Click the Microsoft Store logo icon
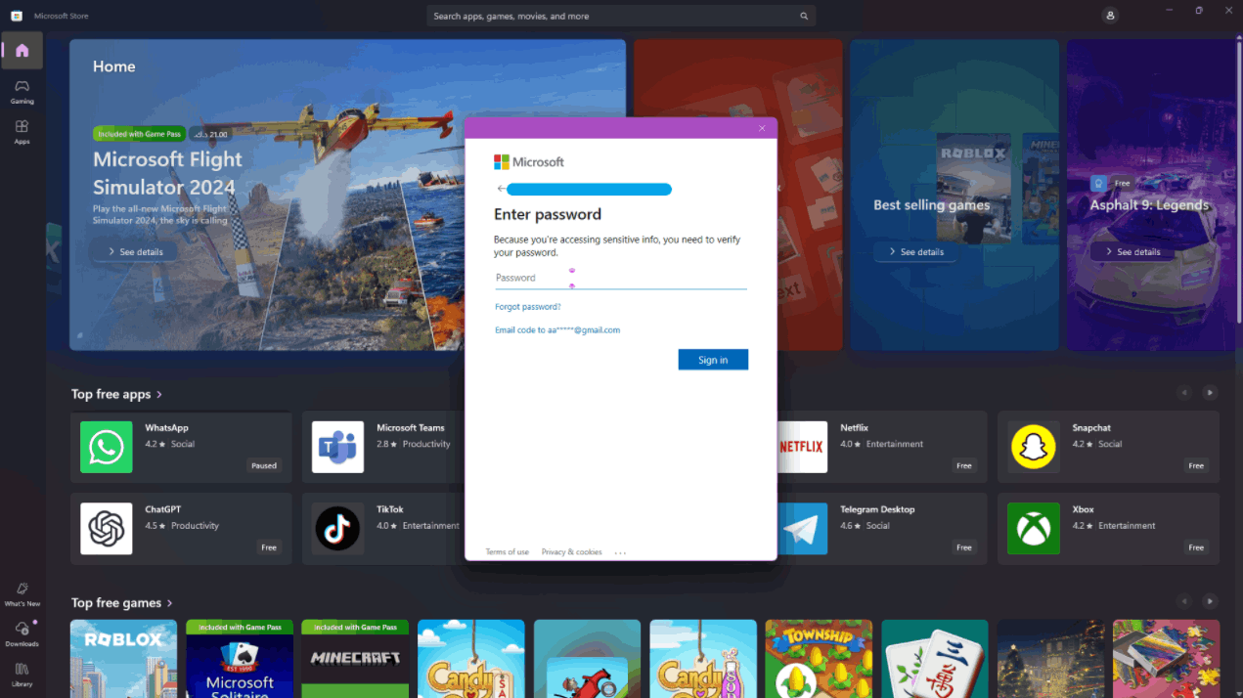The height and width of the screenshot is (698, 1243). (17, 16)
